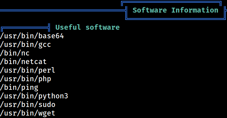Click the /usr/bin/php line

coord(25,79)
